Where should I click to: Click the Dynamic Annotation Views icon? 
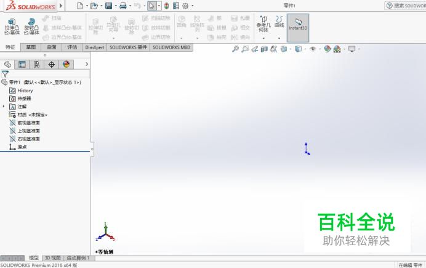273,49
